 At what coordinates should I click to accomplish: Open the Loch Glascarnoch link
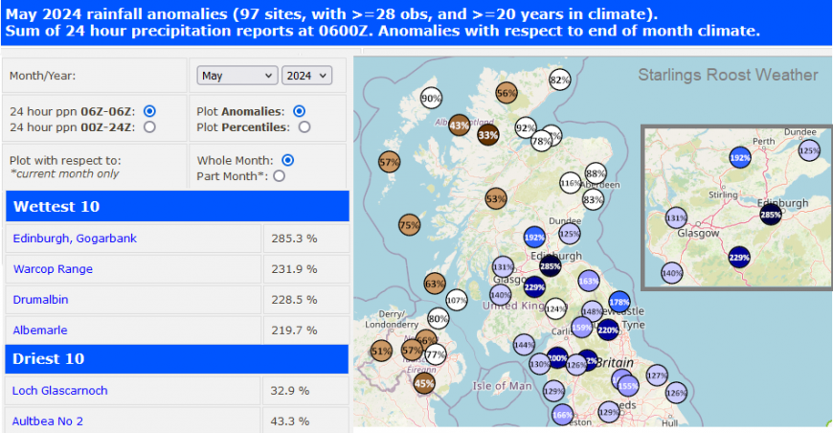pos(60,391)
